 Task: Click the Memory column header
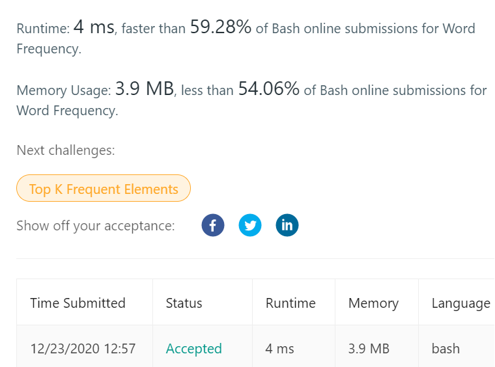coord(373,303)
